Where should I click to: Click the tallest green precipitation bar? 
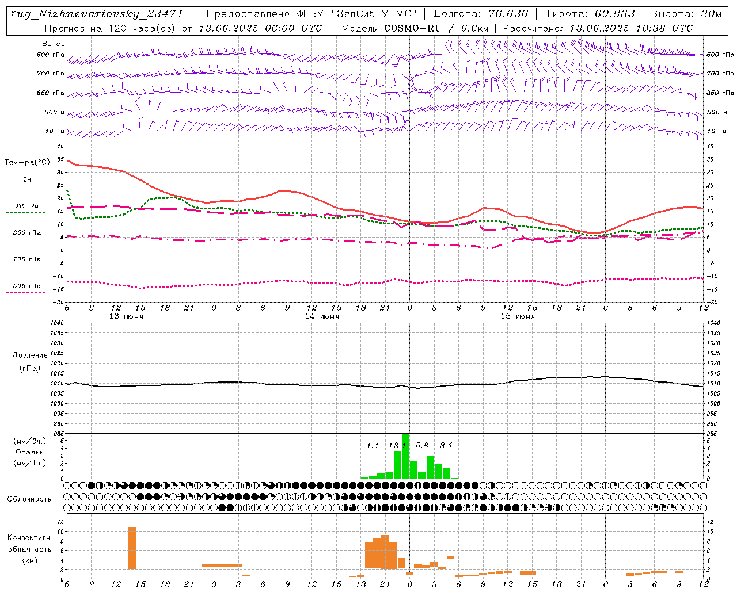[405, 456]
